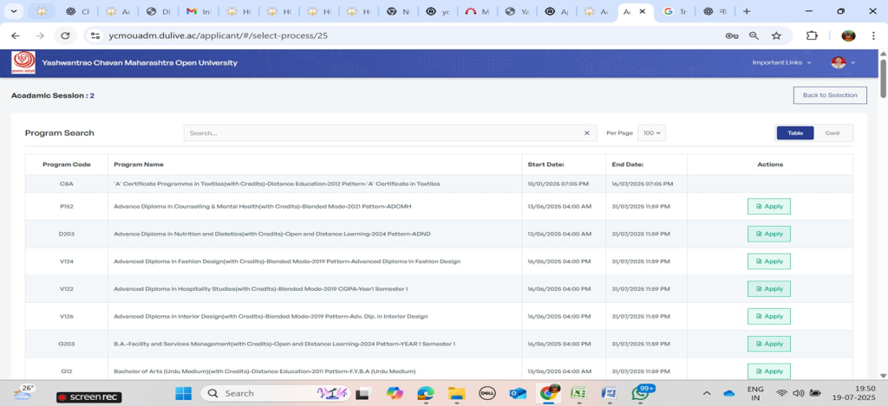
Task: Open Excel from the Windows taskbar
Action: 578,393
